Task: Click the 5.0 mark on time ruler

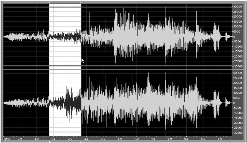Action: tap(170, 139)
